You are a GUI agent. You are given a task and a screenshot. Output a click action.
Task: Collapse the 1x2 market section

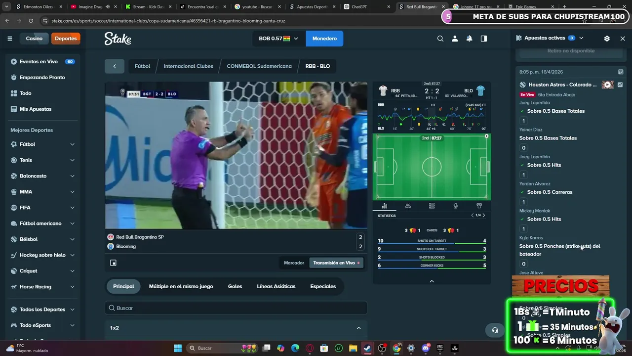[358, 328]
